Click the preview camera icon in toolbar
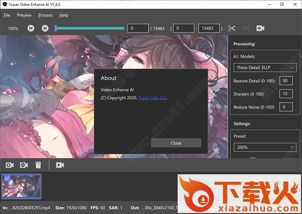 [x=260, y=28]
